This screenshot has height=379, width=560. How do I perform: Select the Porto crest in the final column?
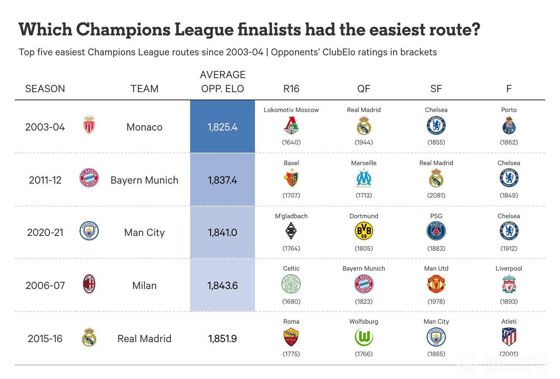[509, 125]
